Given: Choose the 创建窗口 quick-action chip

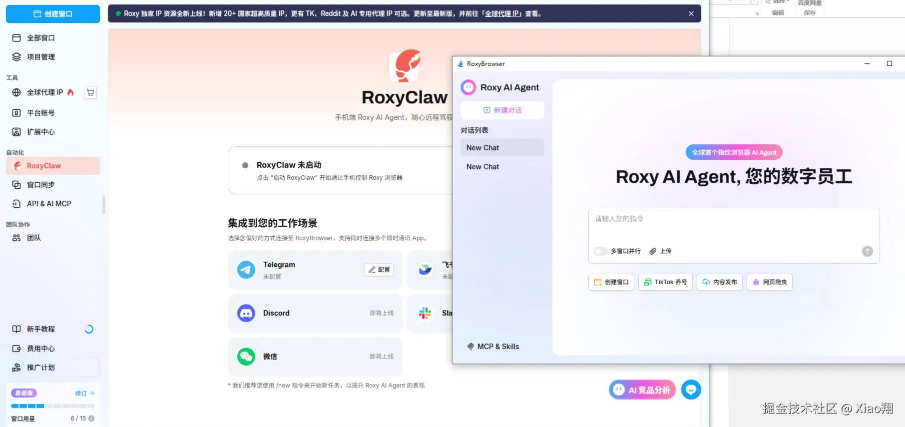Looking at the screenshot, I should [611, 282].
